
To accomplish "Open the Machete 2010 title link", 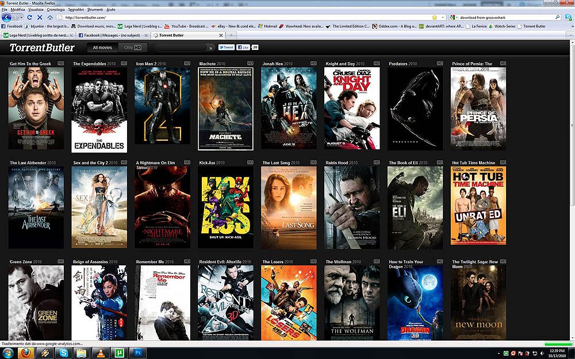I will [x=212, y=64].
